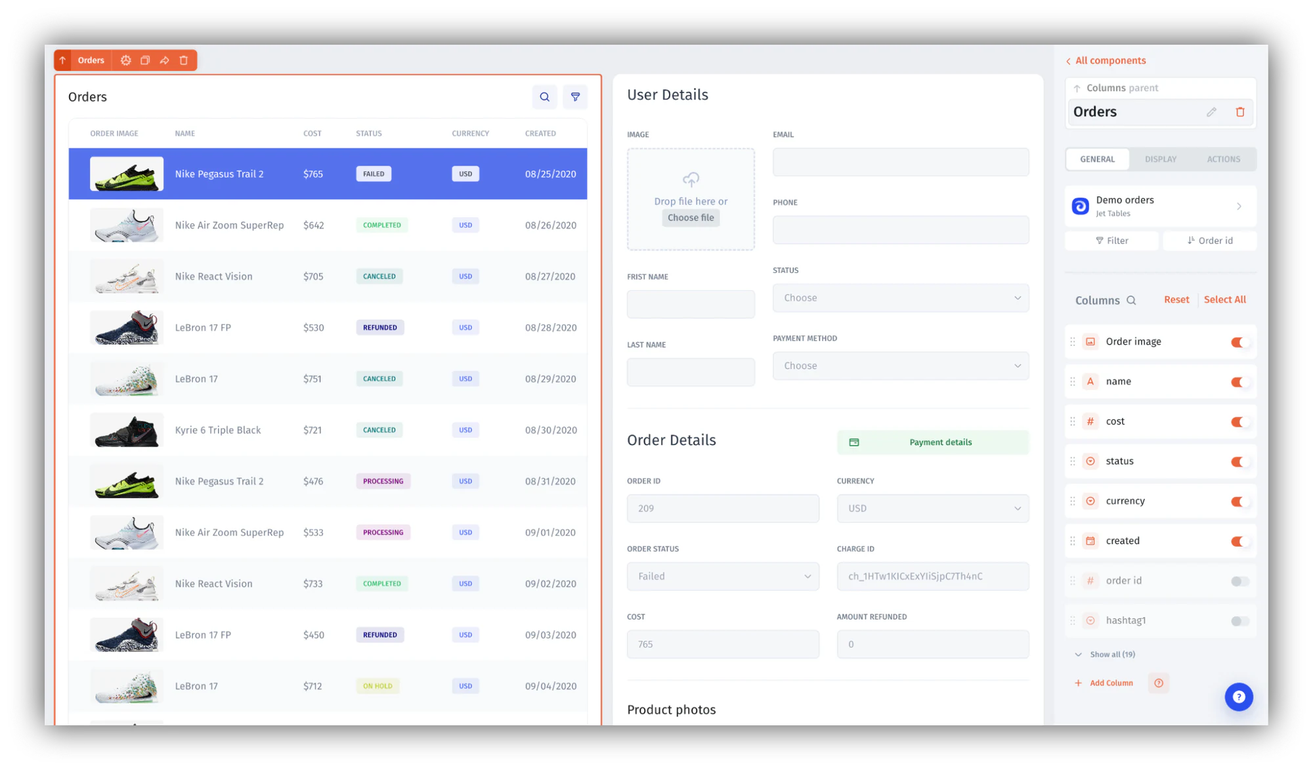Click the Payment details button
1313x770 pixels.
pos(933,442)
